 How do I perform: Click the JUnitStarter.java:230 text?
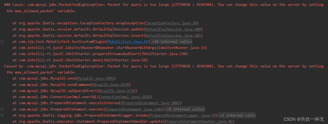pyautogui.click(x=164, y=54)
